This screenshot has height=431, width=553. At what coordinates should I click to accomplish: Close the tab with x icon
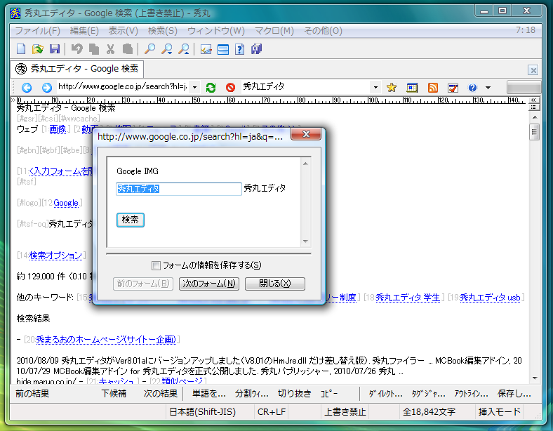tap(533, 70)
